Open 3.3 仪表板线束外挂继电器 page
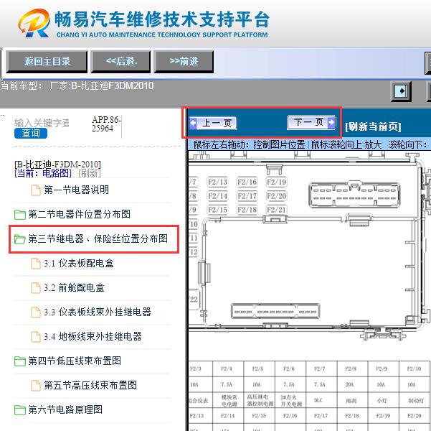The height and width of the screenshot is (431, 431). (98, 312)
